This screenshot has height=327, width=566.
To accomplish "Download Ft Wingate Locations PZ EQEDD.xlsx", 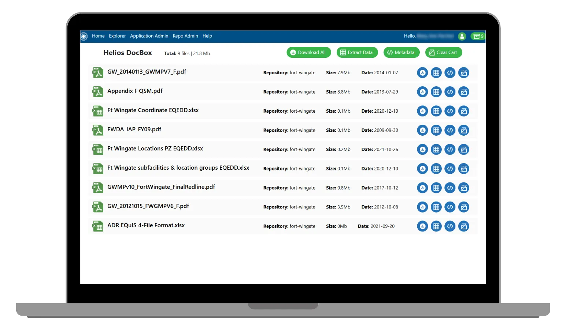I will coord(422,150).
